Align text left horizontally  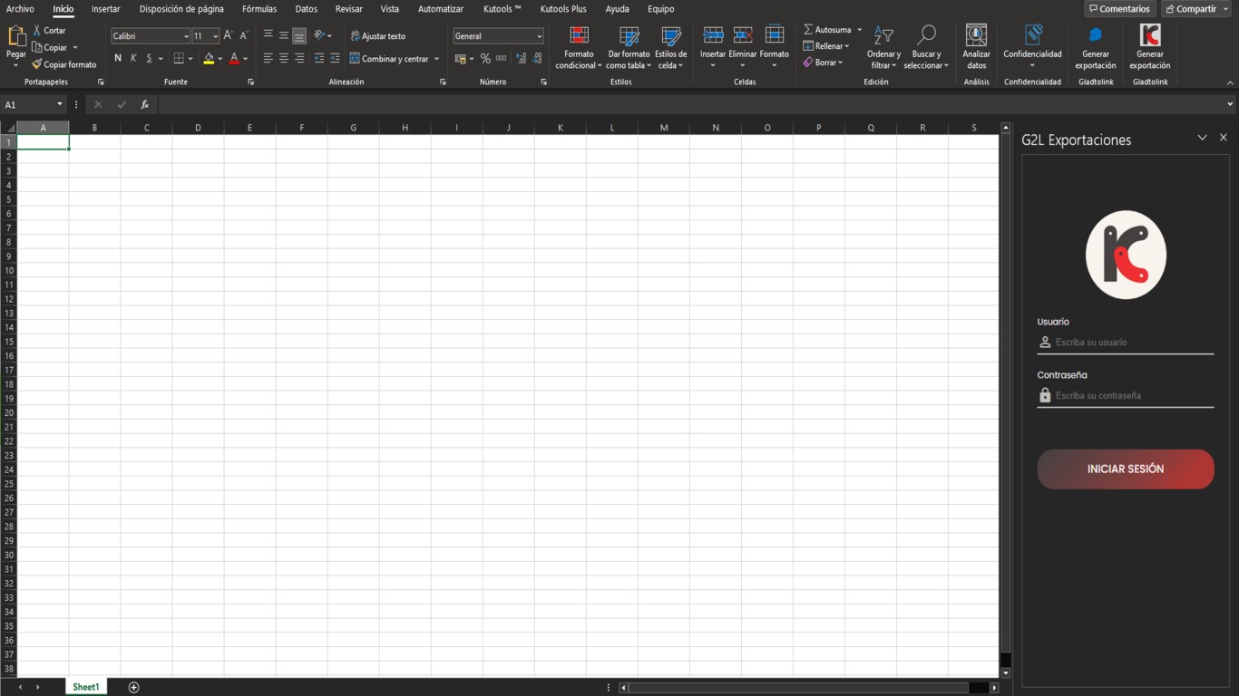(x=268, y=58)
